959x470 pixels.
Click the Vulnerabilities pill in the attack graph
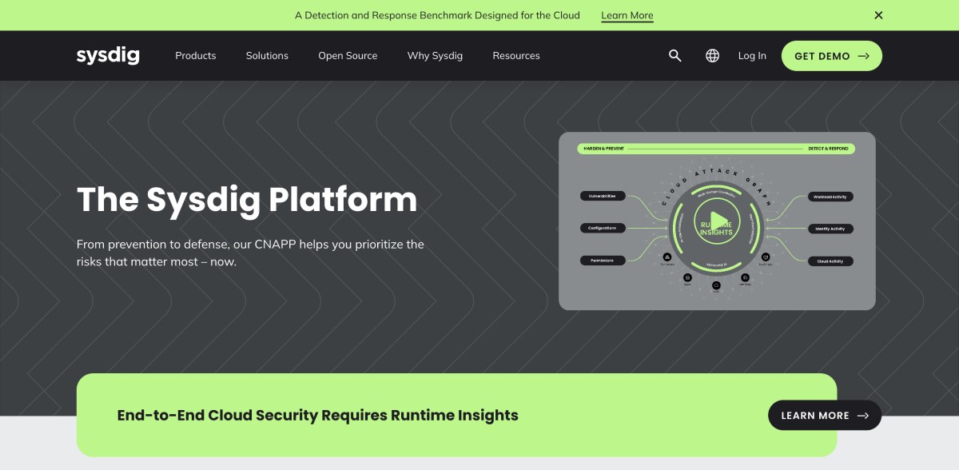[603, 196]
